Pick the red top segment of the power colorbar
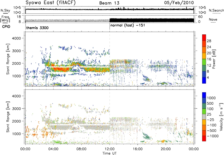Screen dimensions: 224x155 pos(204,38)
